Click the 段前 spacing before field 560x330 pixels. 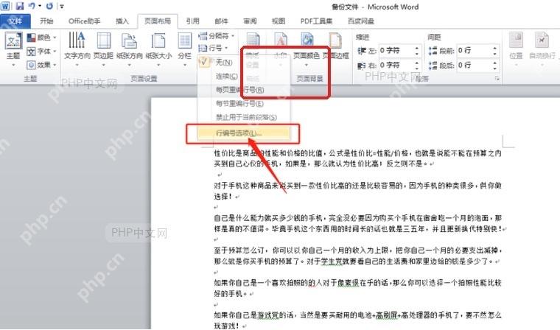[x=474, y=50]
